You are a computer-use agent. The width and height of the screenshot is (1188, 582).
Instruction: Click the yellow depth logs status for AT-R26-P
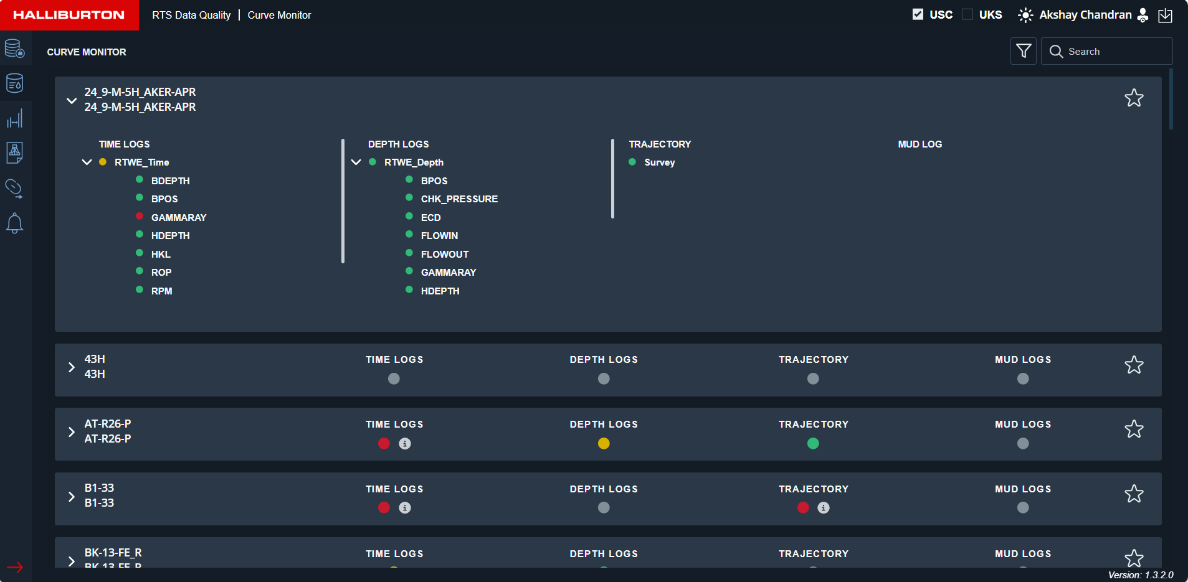click(x=603, y=444)
